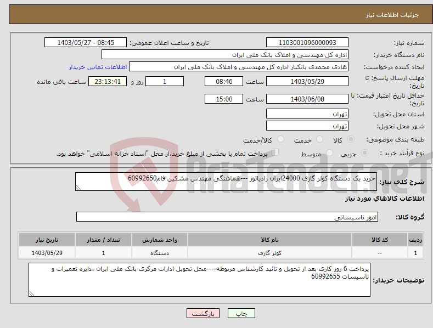Click the goods group field امور تاسیساتی
433x328 pixels.
227,217
